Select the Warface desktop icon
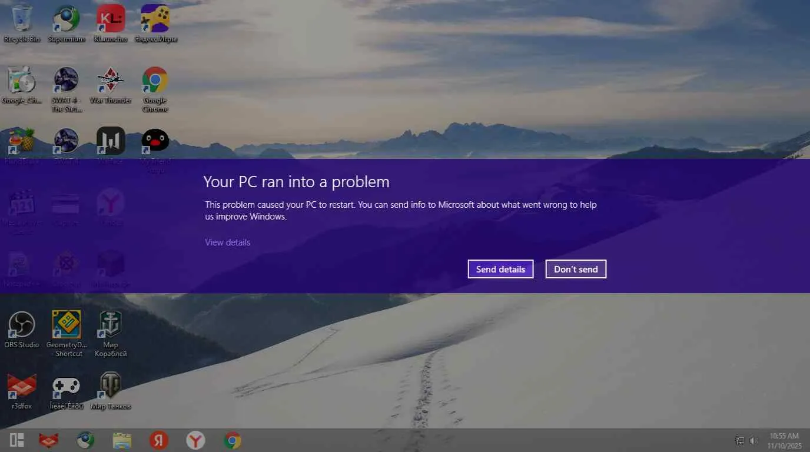The height and width of the screenshot is (452, 810). coord(111,145)
